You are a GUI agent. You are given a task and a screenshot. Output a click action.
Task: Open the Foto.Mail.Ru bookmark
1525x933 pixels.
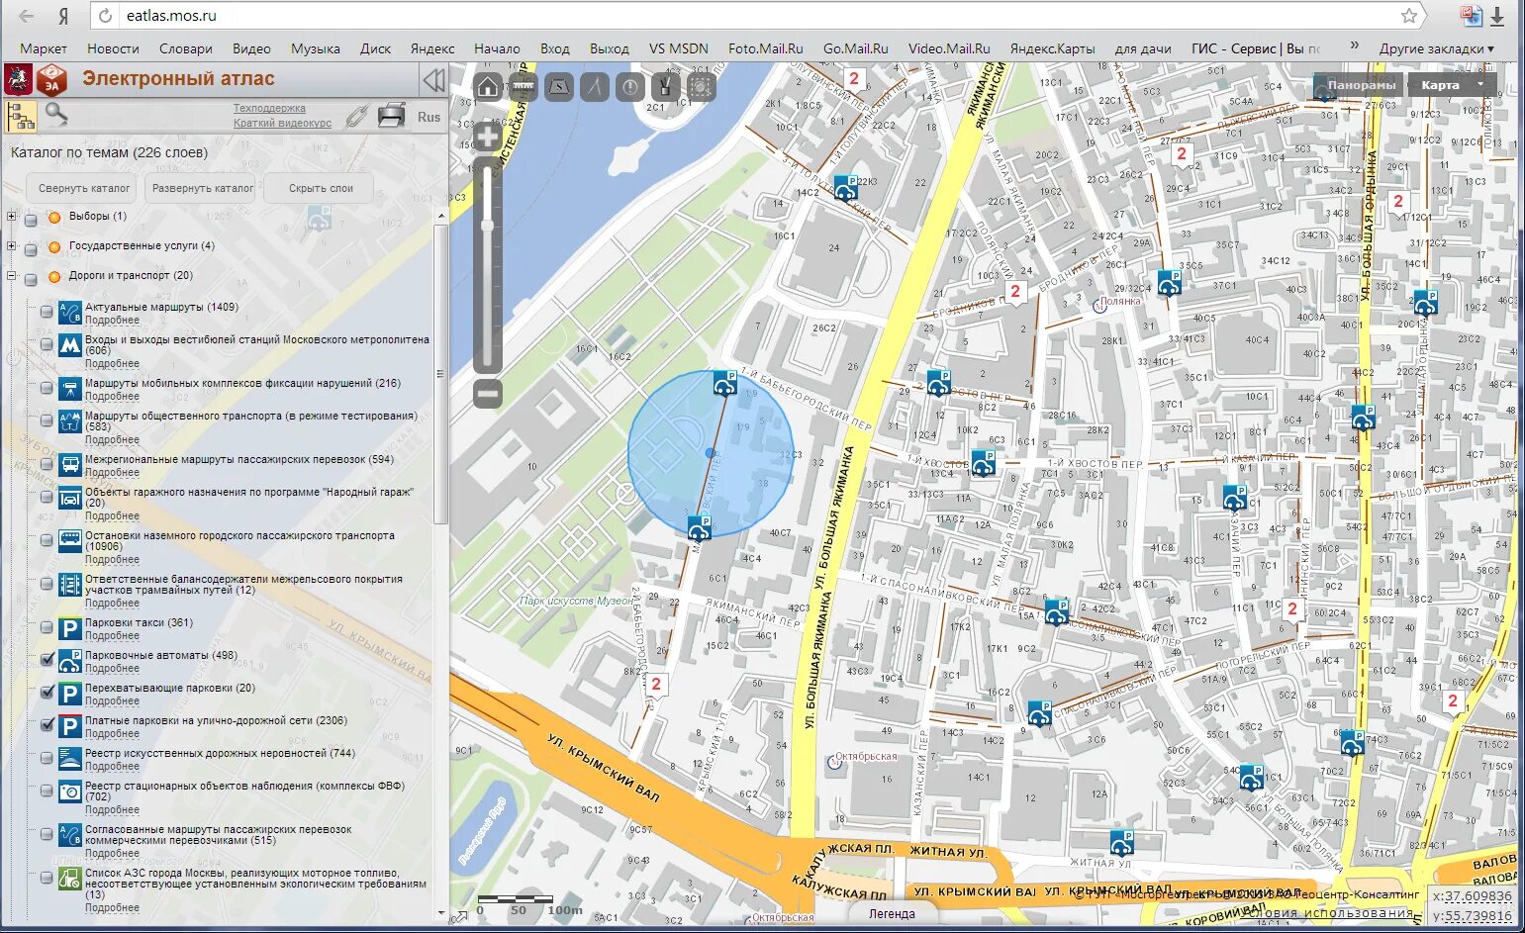(766, 48)
